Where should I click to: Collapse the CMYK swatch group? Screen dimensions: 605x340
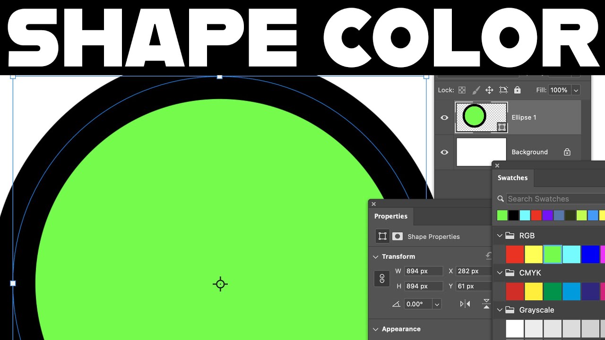[500, 272]
